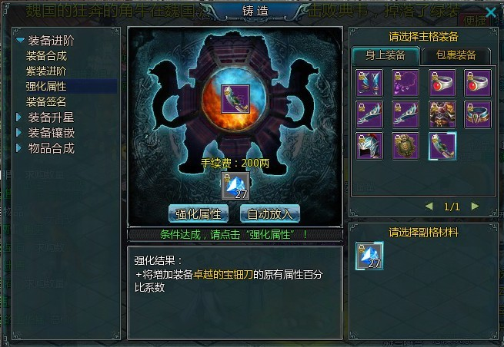Click the blue crystal in secondary materials
The width and height of the screenshot is (504, 347).
click(369, 256)
